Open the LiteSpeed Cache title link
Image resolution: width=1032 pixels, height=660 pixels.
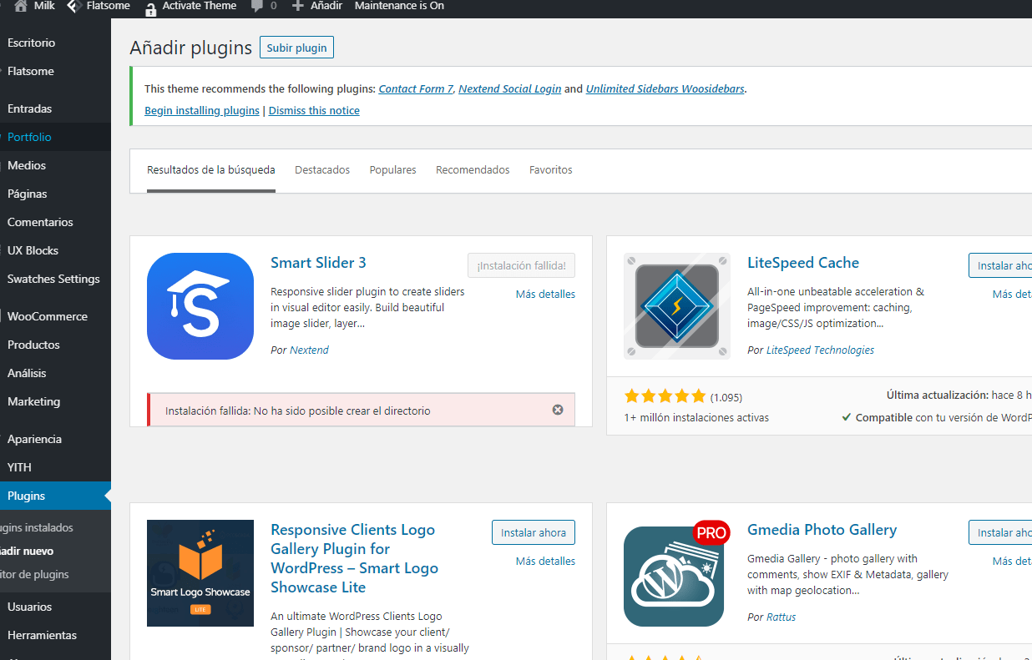click(803, 262)
